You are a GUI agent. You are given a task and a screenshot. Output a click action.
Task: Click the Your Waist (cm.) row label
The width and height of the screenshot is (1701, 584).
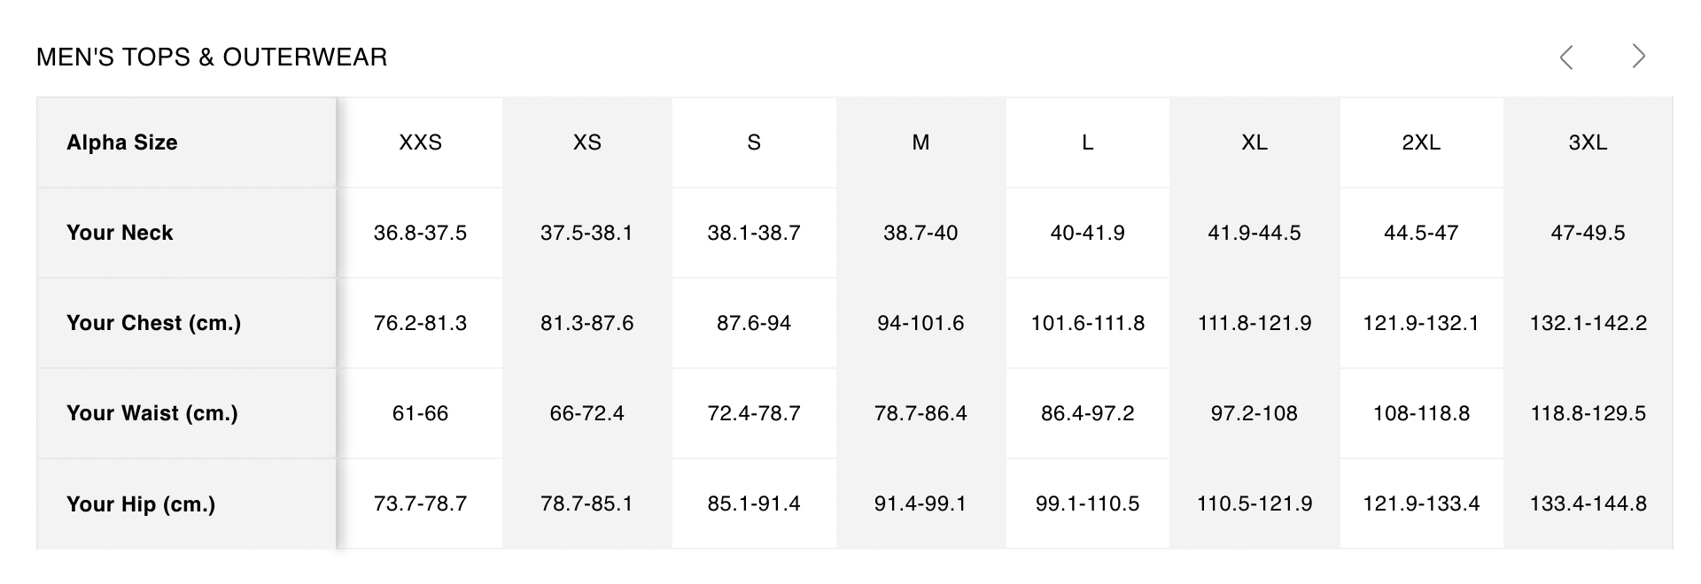click(x=151, y=413)
